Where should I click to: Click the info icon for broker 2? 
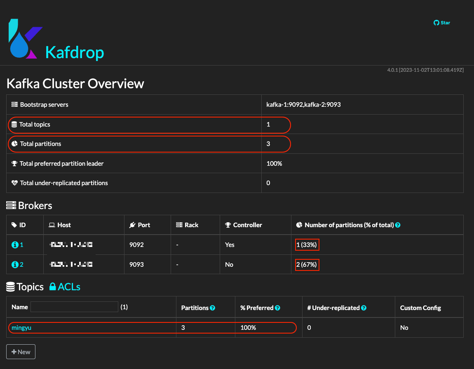[15, 264]
